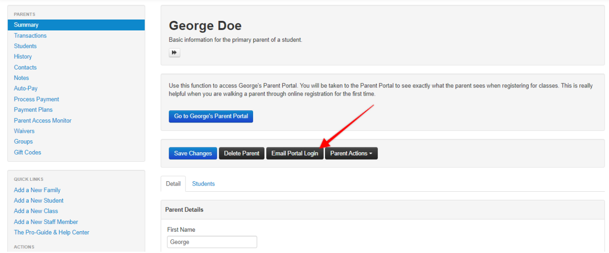Click the Add a New Class quick link
Image resolution: width=609 pixels, height=253 pixels.
point(36,211)
